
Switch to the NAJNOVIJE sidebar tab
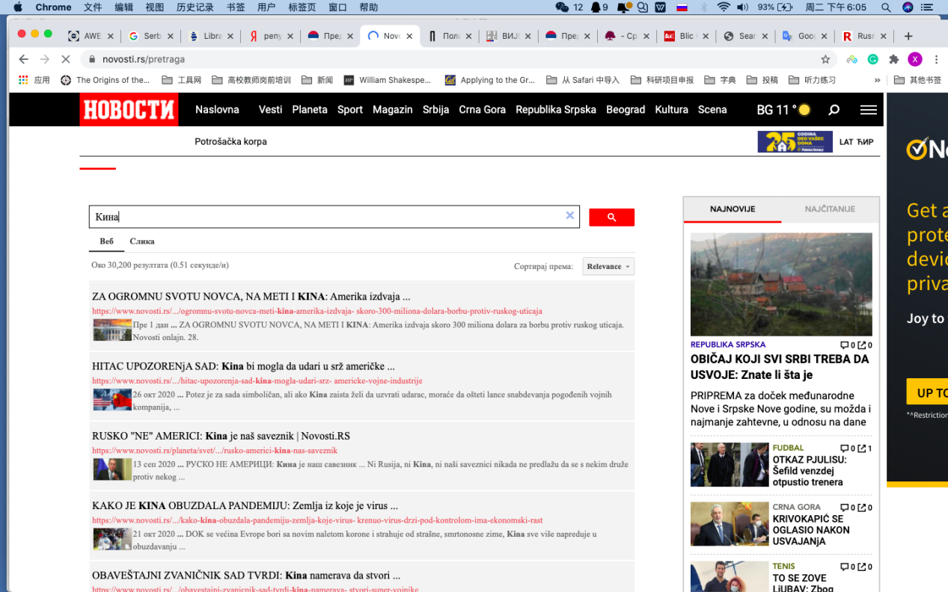(x=733, y=209)
